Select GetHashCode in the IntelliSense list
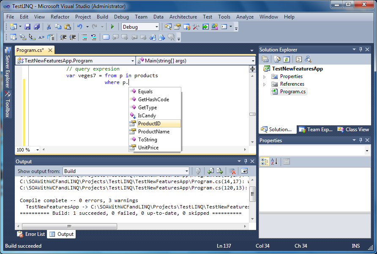Viewport: 377px width, 254px height. (155, 100)
